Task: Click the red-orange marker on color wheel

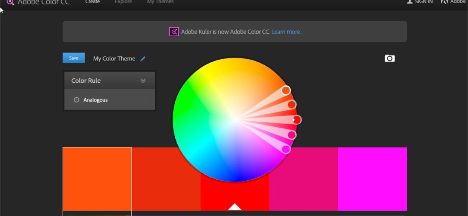Action: click(x=292, y=104)
